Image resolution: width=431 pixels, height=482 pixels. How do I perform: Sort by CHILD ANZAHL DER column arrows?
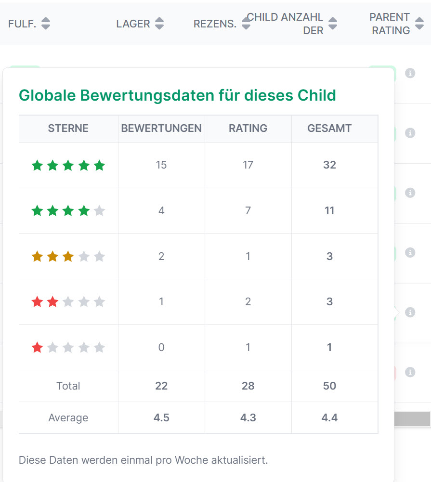click(x=333, y=24)
